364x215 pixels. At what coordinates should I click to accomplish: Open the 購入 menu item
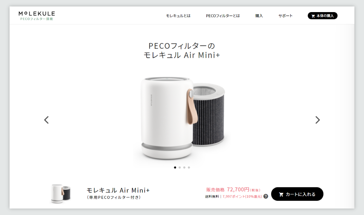(259, 16)
